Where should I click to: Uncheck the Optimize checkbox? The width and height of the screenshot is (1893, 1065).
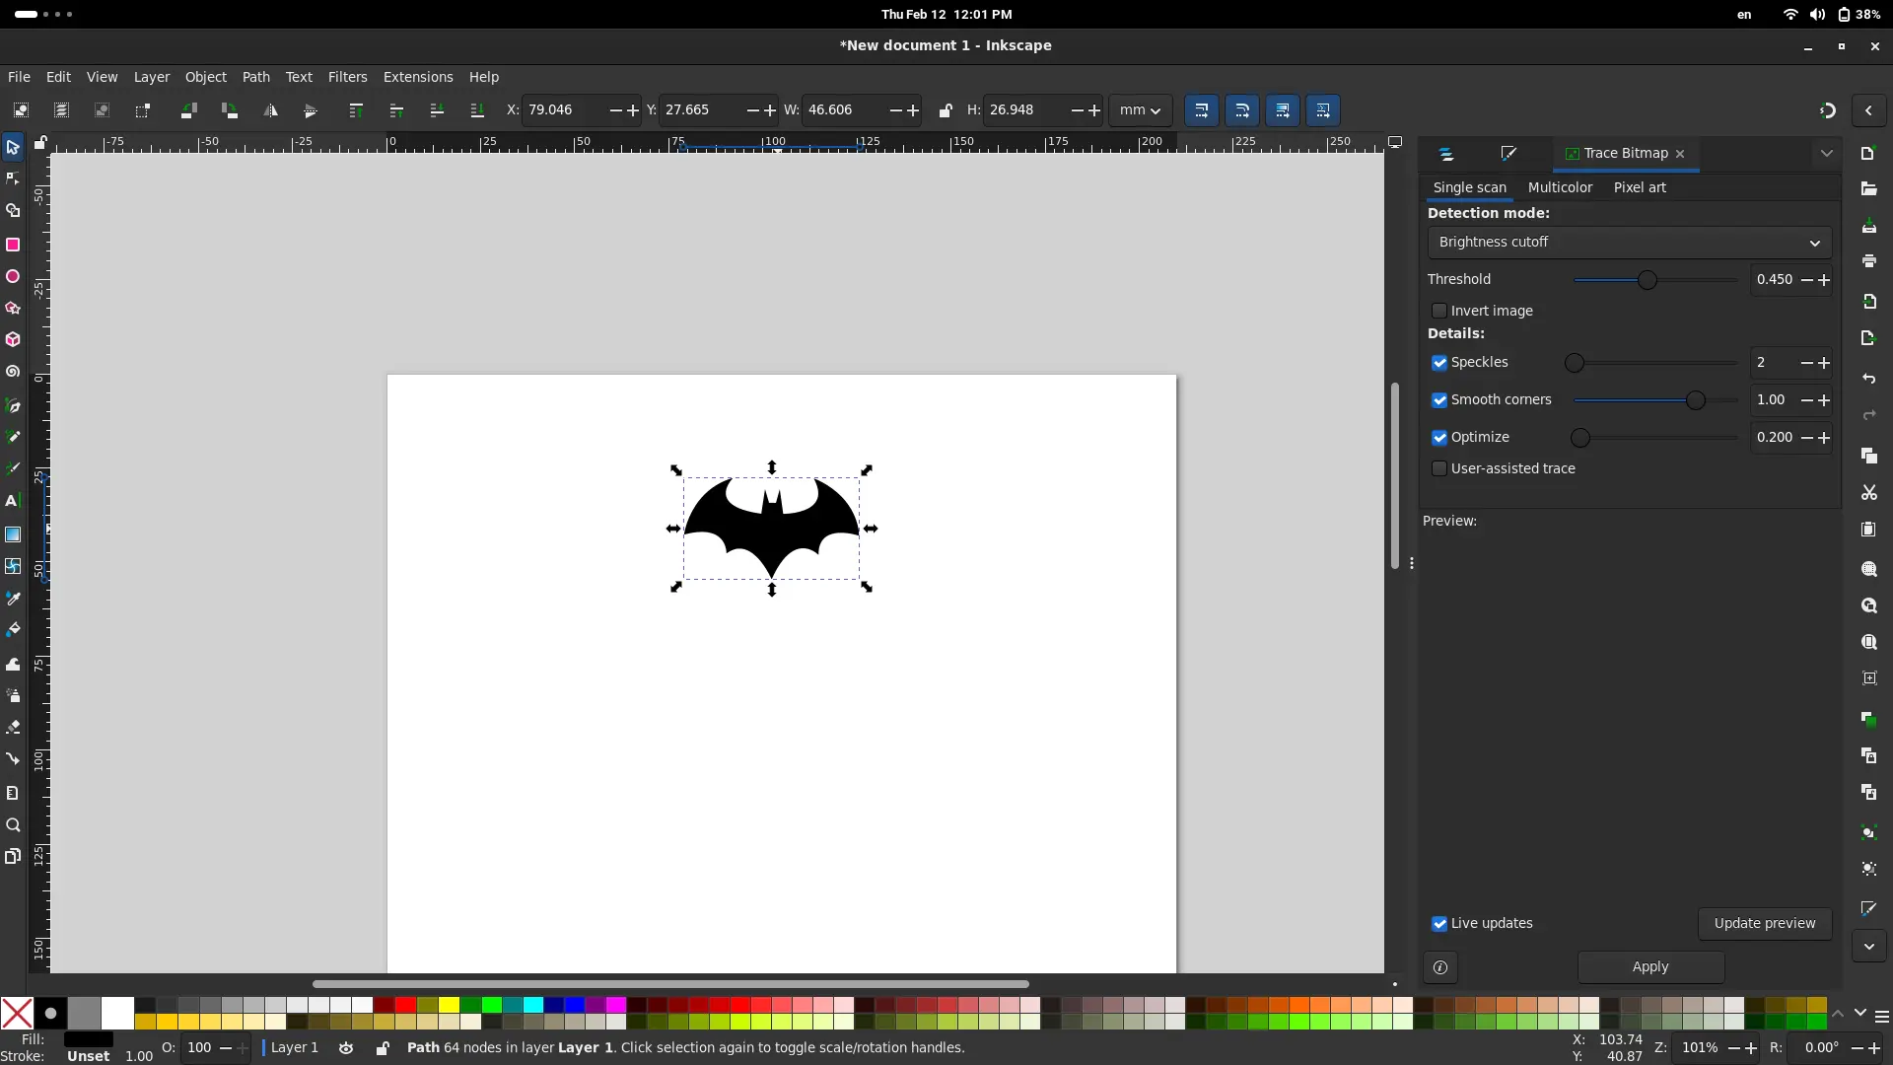coord(1438,438)
